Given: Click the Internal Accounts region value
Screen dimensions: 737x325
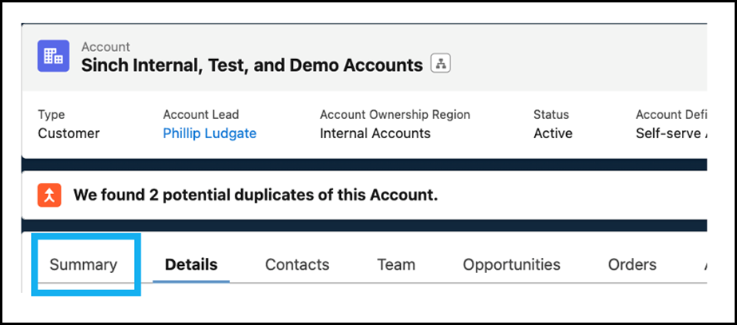Looking at the screenshot, I should (375, 133).
